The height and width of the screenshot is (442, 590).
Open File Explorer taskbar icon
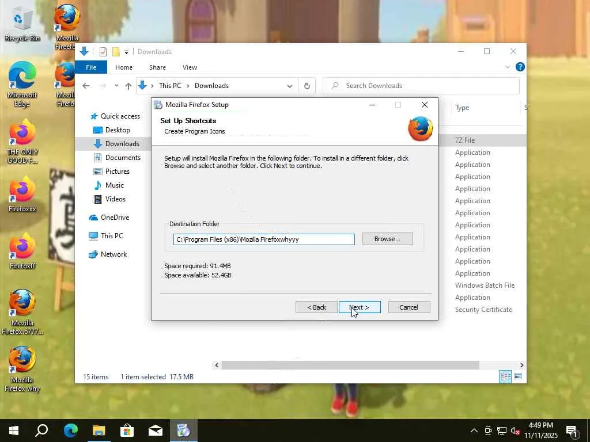click(99, 430)
